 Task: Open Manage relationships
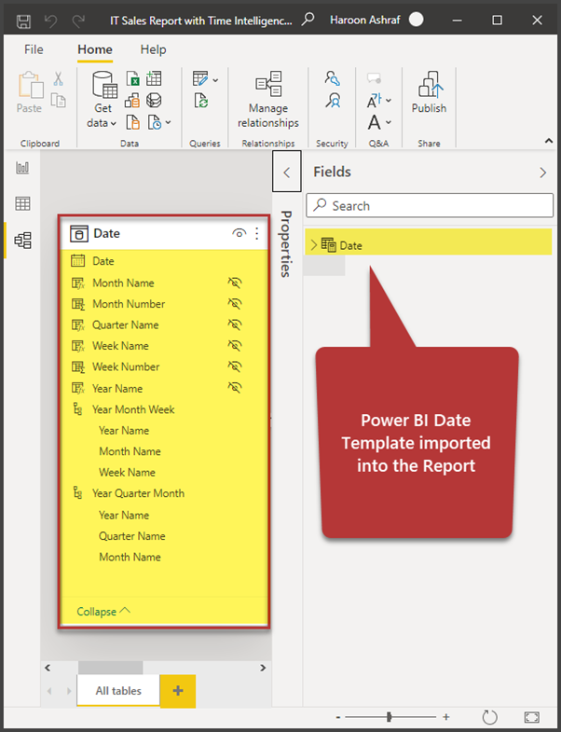[268, 100]
